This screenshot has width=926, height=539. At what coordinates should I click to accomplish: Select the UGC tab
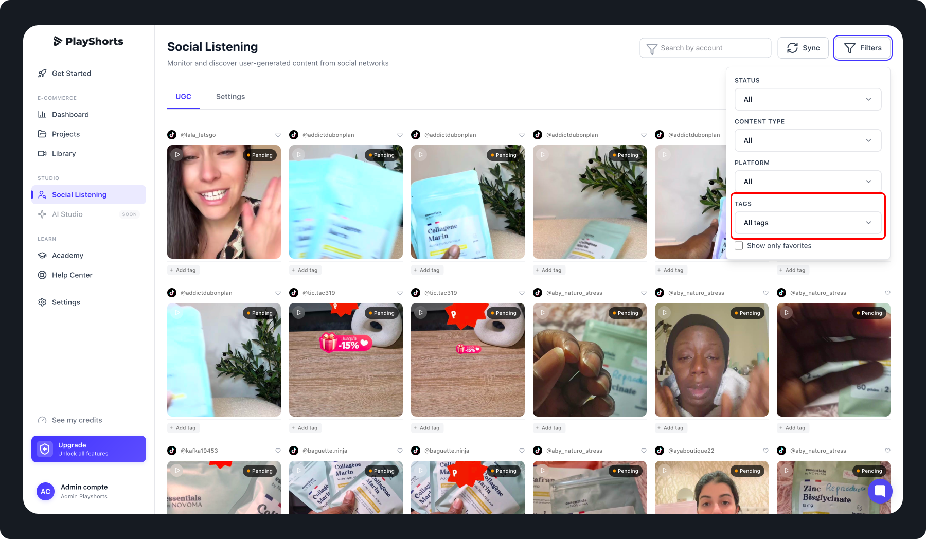[x=183, y=97]
